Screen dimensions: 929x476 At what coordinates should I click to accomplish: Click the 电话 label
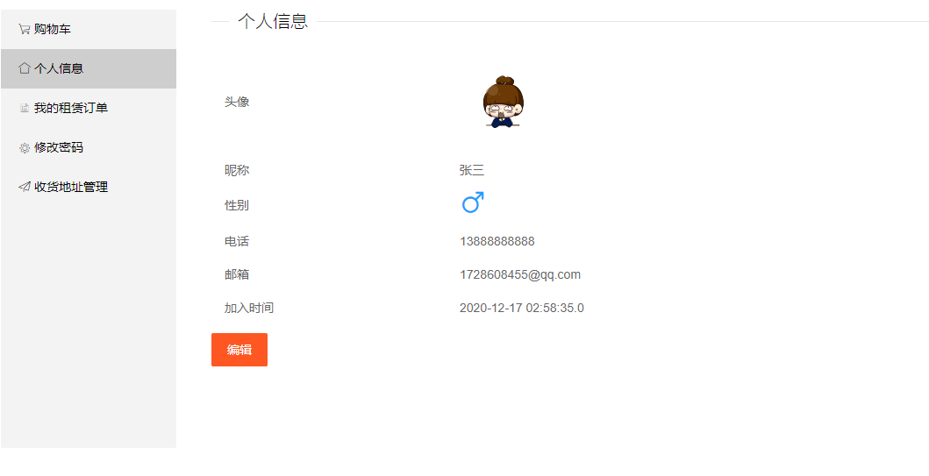tap(237, 242)
